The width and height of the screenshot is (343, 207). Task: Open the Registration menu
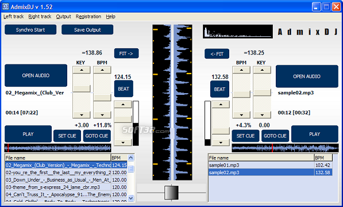(88, 17)
